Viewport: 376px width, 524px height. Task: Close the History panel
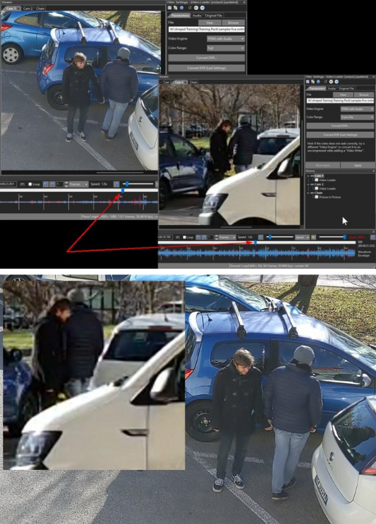tap(373, 171)
